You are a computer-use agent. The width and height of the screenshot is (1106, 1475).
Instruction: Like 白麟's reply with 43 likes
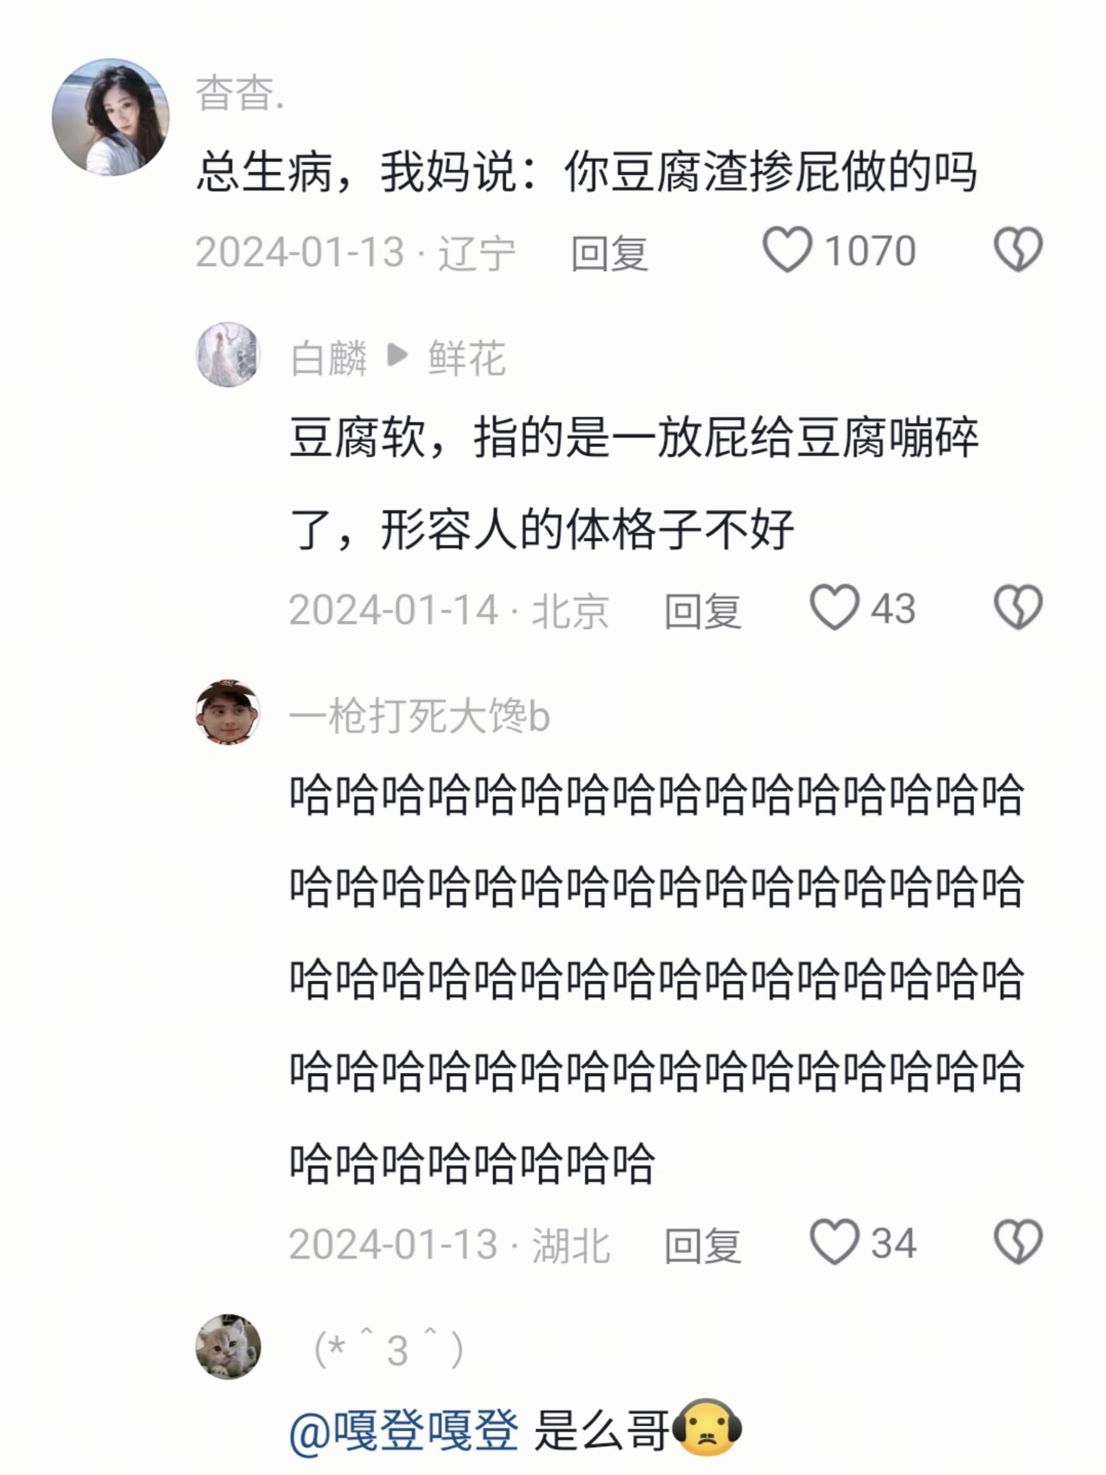(x=834, y=608)
